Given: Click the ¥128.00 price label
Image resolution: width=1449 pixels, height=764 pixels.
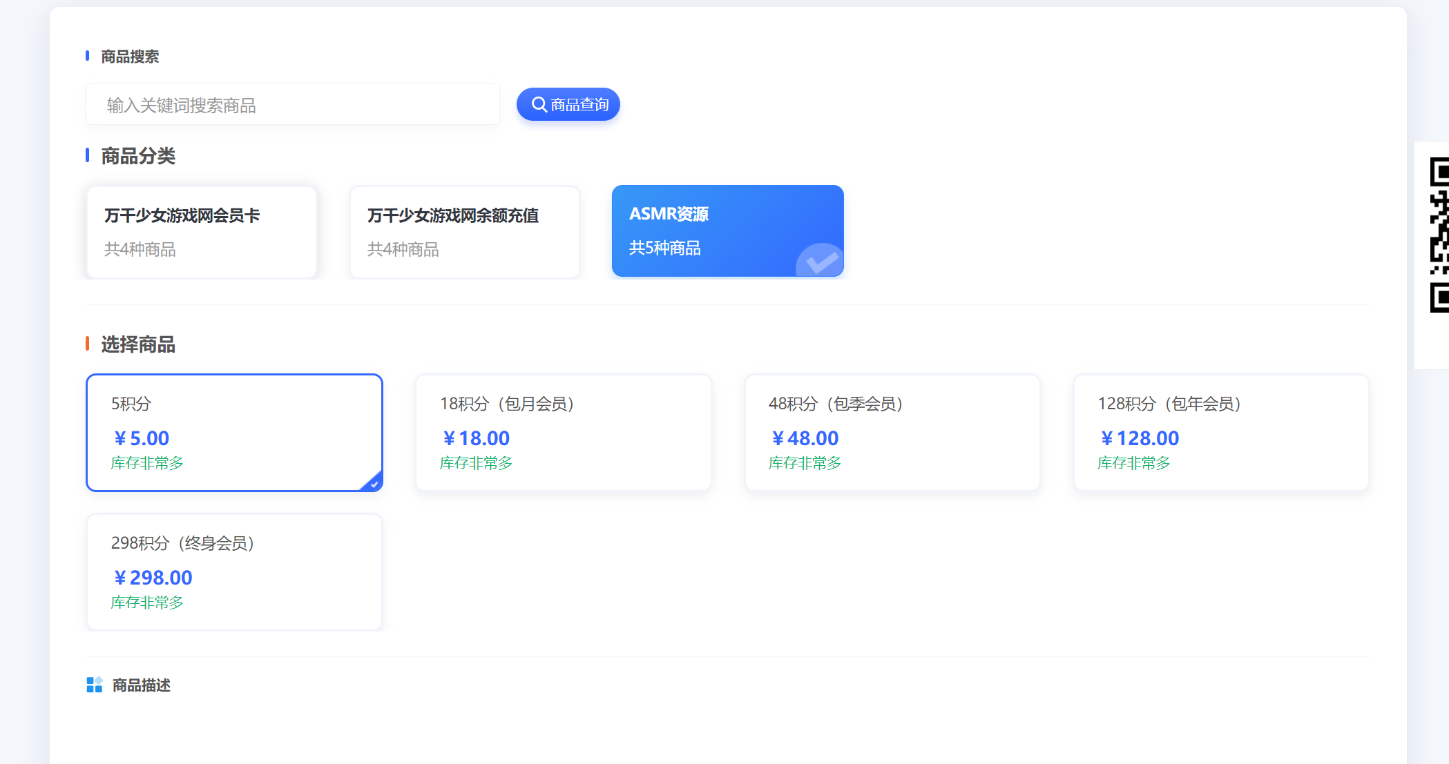Looking at the screenshot, I should (1140, 438).
